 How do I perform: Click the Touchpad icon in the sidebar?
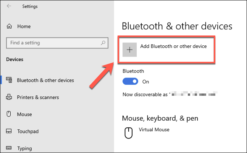pyautogui.click(x=10, y=131)
